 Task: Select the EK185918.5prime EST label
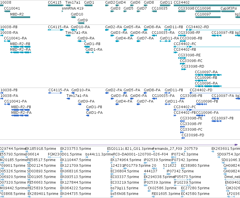pos(41,149)
